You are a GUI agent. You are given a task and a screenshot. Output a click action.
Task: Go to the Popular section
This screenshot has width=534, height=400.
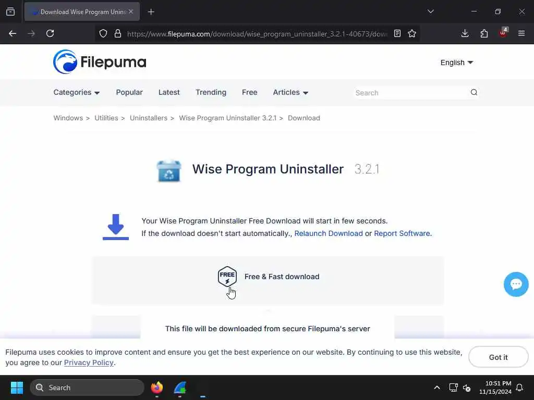pyautogui.click(x=129, y=93)
